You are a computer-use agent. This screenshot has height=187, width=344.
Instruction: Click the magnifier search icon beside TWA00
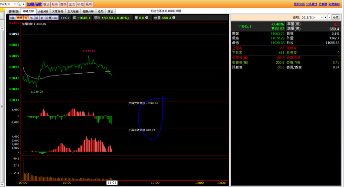point(19,4)
